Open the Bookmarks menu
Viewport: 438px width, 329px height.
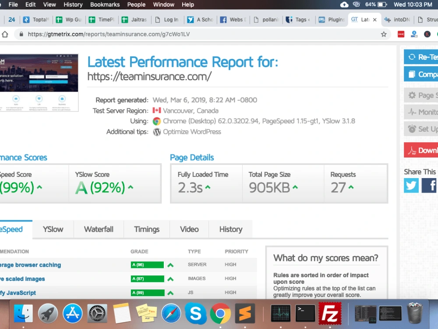[x=105, y=4]
